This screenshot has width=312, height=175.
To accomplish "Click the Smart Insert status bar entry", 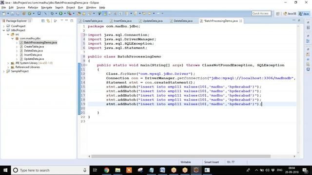I will pyautogui.click(x=211, y=162).
